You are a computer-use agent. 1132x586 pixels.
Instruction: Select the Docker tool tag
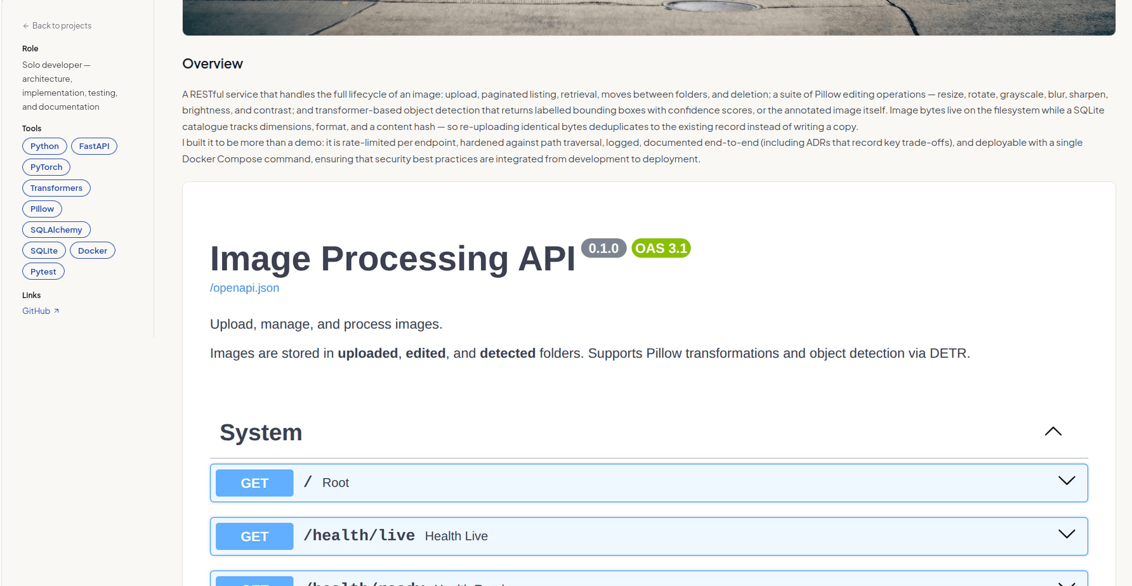[x=93, y=251]
